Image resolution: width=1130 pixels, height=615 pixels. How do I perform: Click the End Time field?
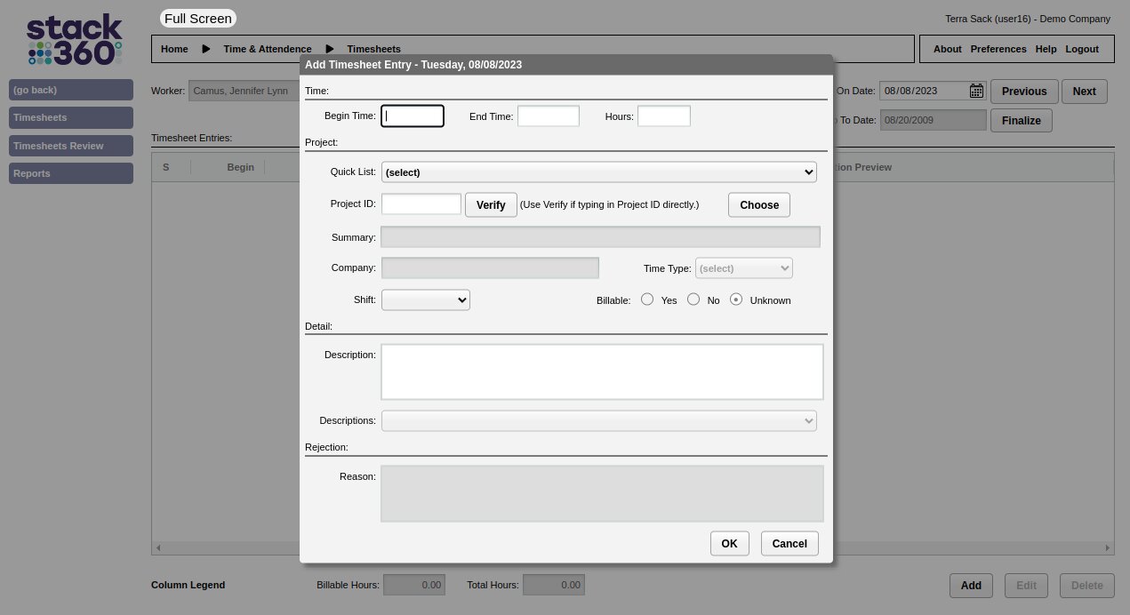(548, 116)
